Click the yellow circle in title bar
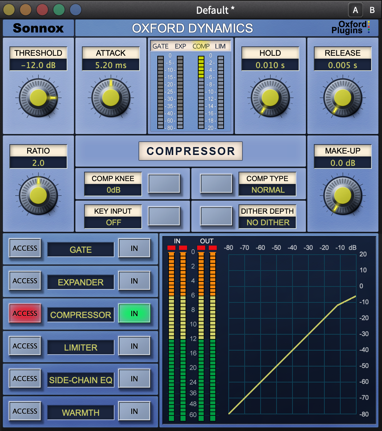Viewport: 382px width, 431px height. click(9, 10)
